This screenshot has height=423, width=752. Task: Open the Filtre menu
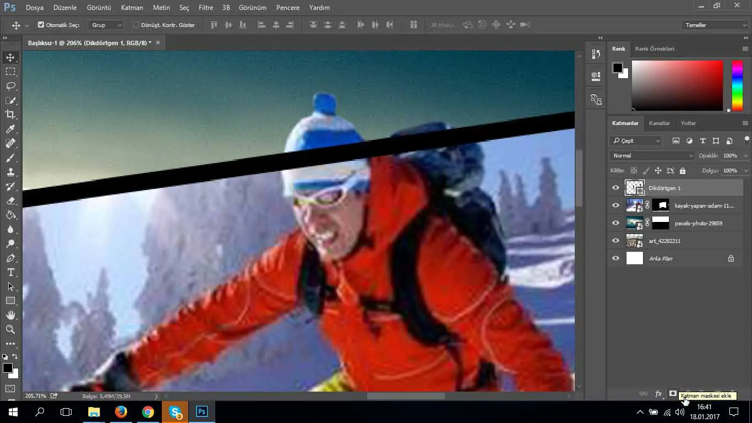[x=205, y=8]
